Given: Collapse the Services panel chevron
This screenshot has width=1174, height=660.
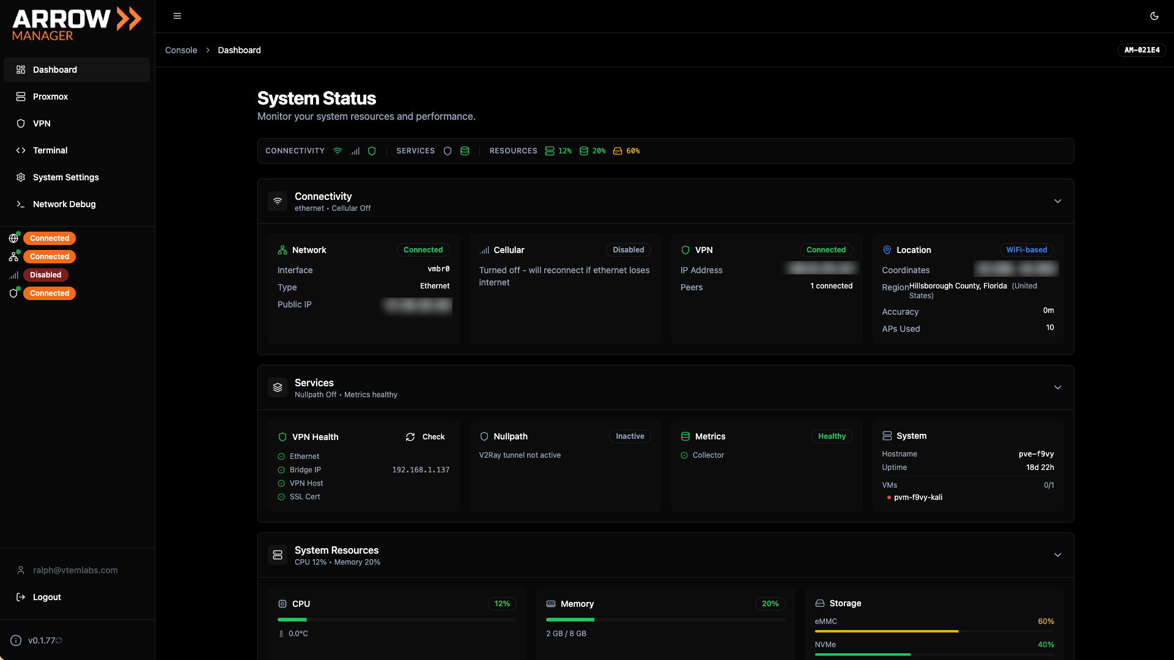Looking at the screenshot, I should pyautogui.click(x=1058, y=387).
